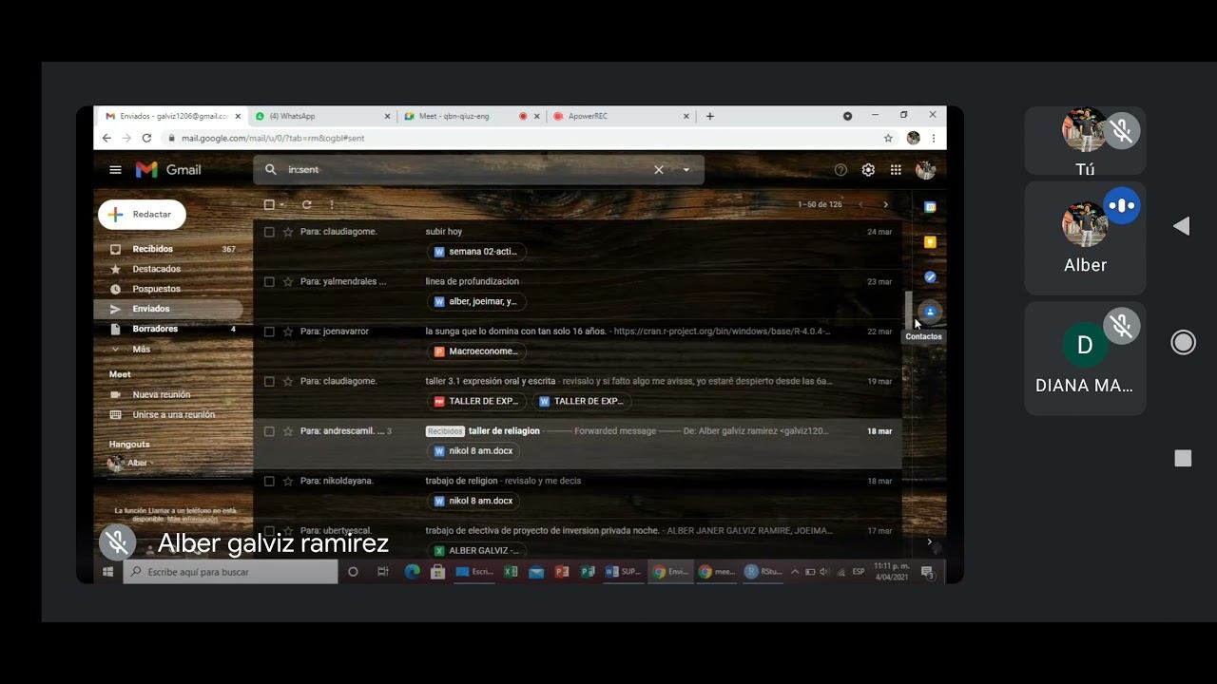Switch to the WhatsApp tab

click(x=321, y=116)
